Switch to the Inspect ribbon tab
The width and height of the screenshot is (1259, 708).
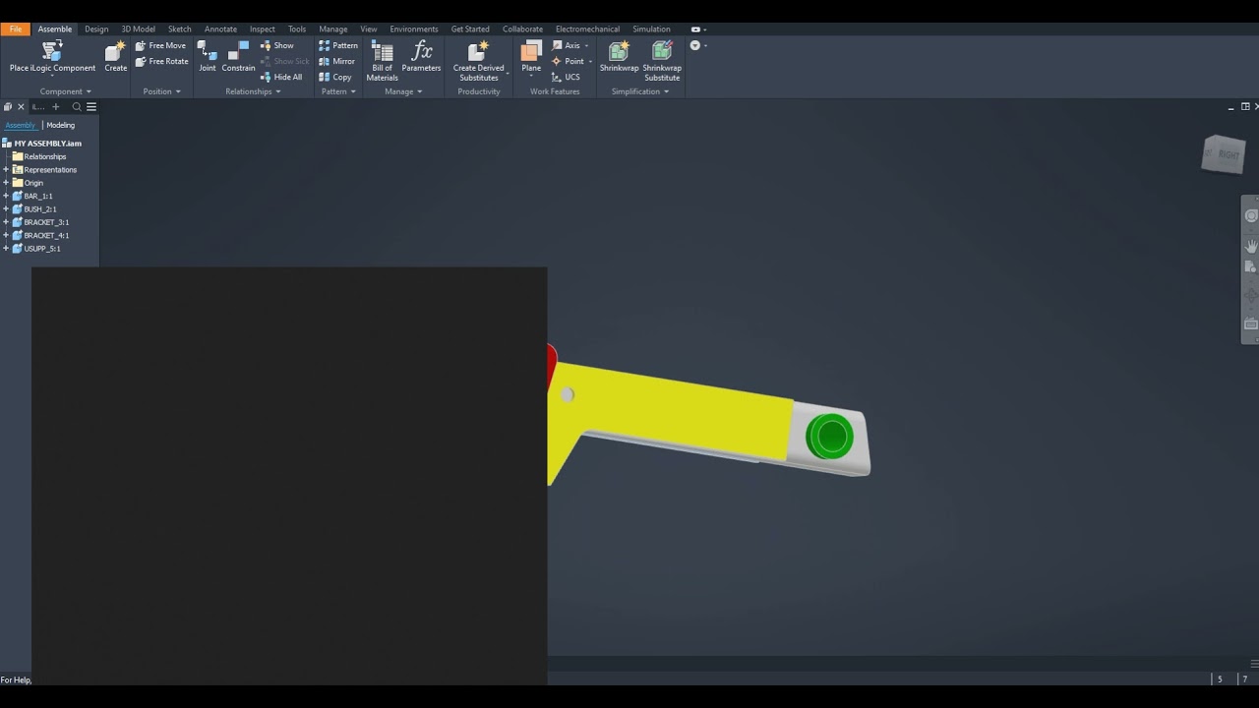[x=263, y=29]
